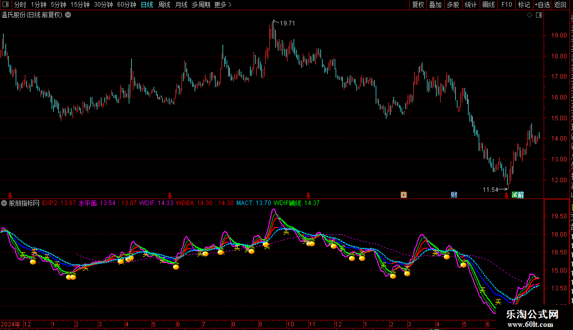Click month 11 on the time axis
The height and width of the screenshot is (330, 573).
click(312, 324)
